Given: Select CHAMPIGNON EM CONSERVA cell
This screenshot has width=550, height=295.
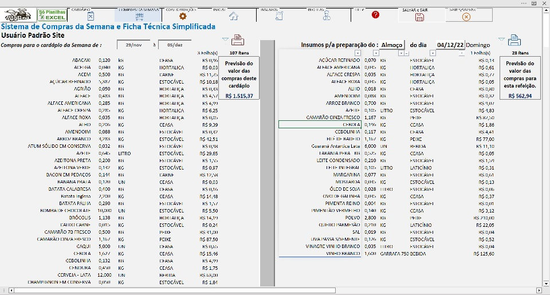Looking at the screenshot, I should [59, 282].
